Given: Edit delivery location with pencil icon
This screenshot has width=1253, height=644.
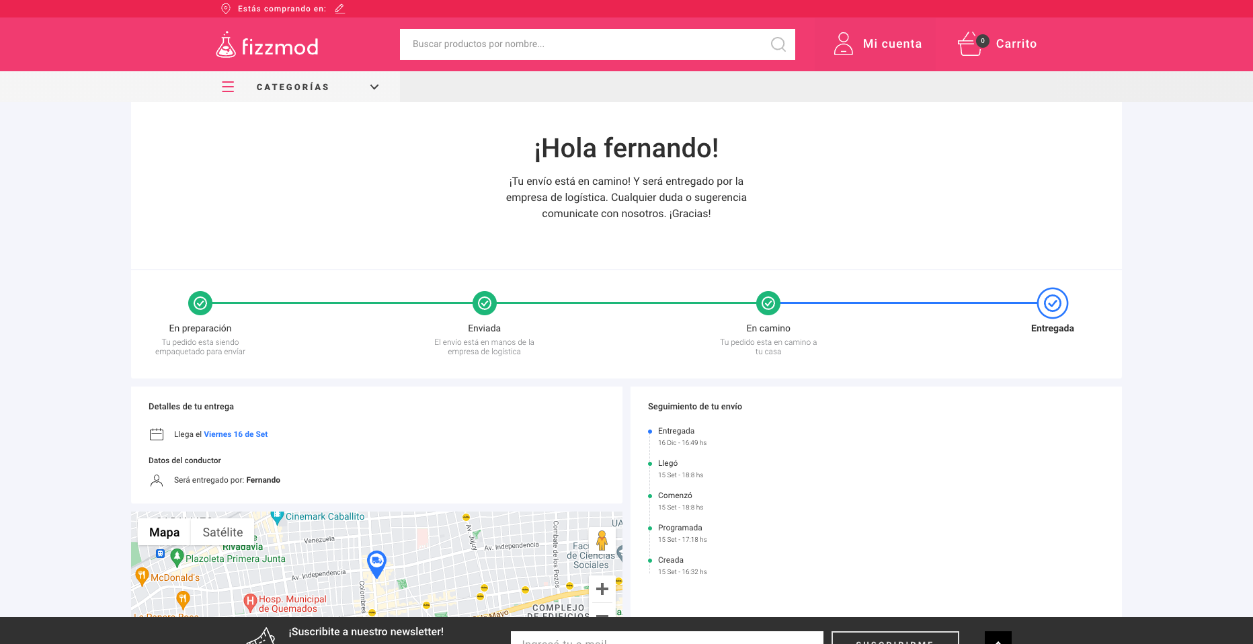Looking at the screenshot, I should [x=340, y=9].
